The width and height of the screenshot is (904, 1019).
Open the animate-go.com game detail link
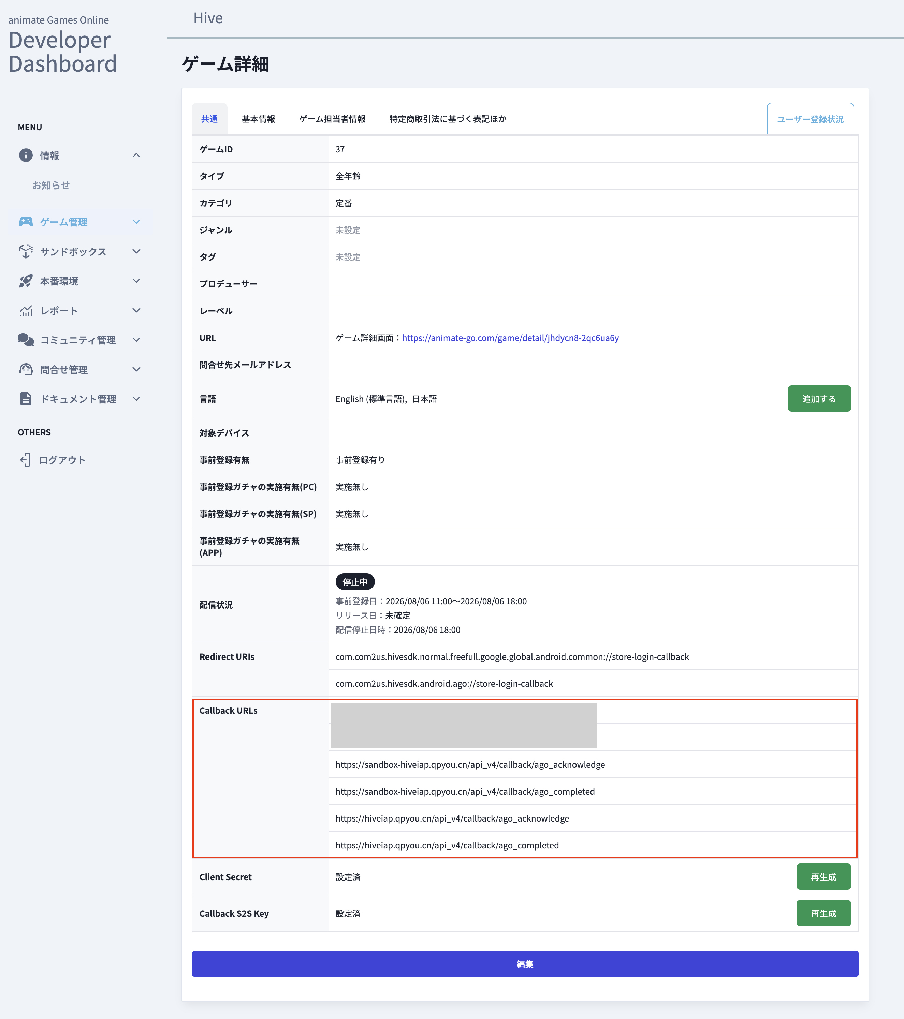point(510,338)
